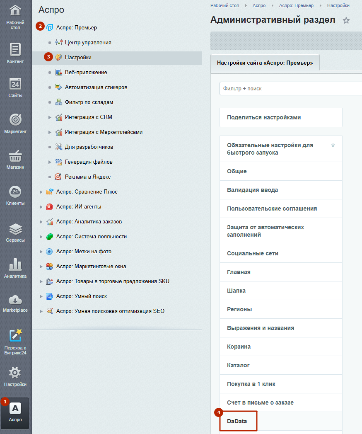The image size is (362, 434).
Task: Click the Центр управления sliders icon
Action: tap(59, 42)
